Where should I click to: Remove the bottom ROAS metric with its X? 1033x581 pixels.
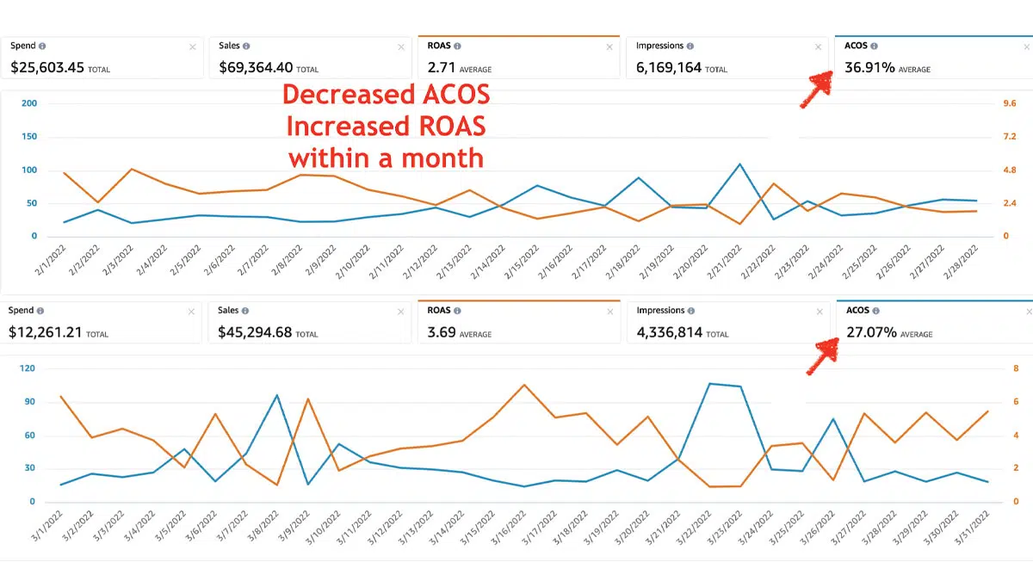point(609,311)
